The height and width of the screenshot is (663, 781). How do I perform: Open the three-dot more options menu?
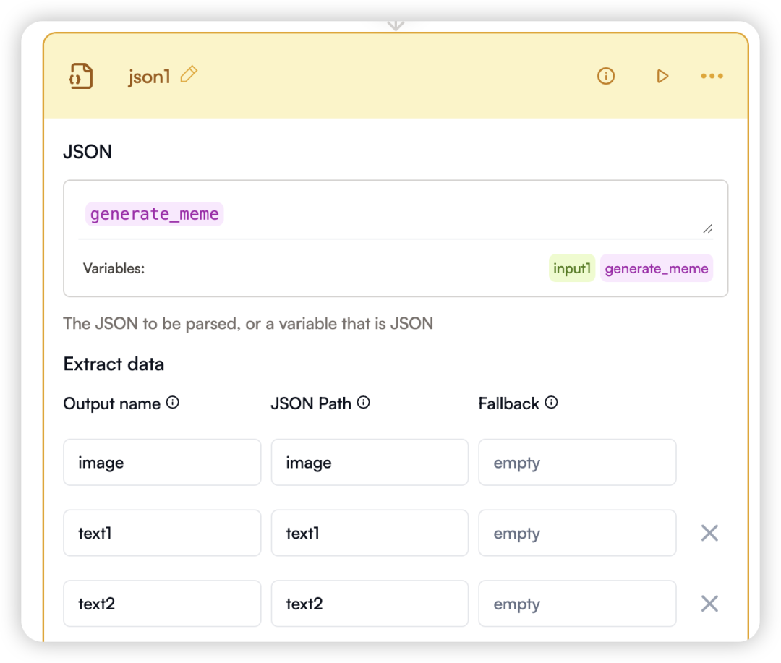[x=712, y=76]
